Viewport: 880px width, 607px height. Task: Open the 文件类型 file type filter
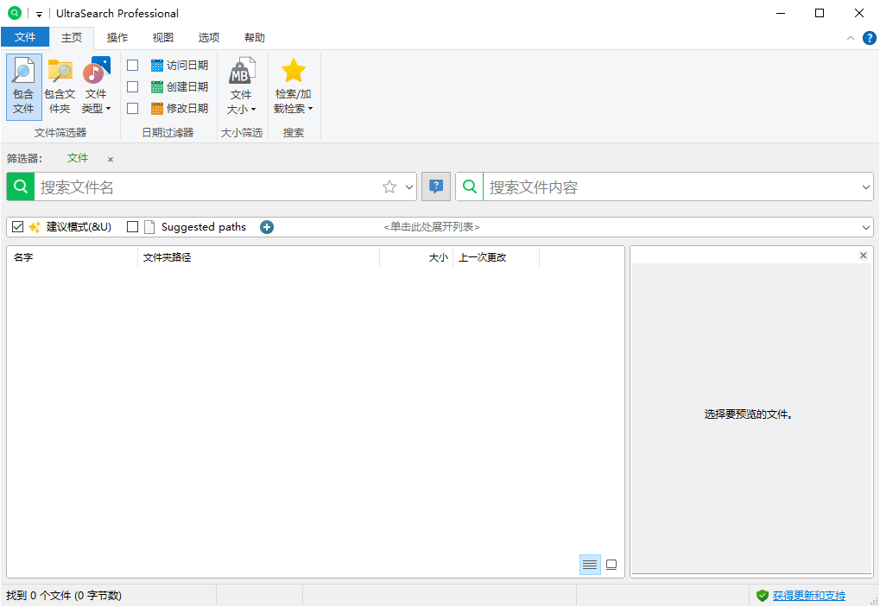[x=96, y=85]
